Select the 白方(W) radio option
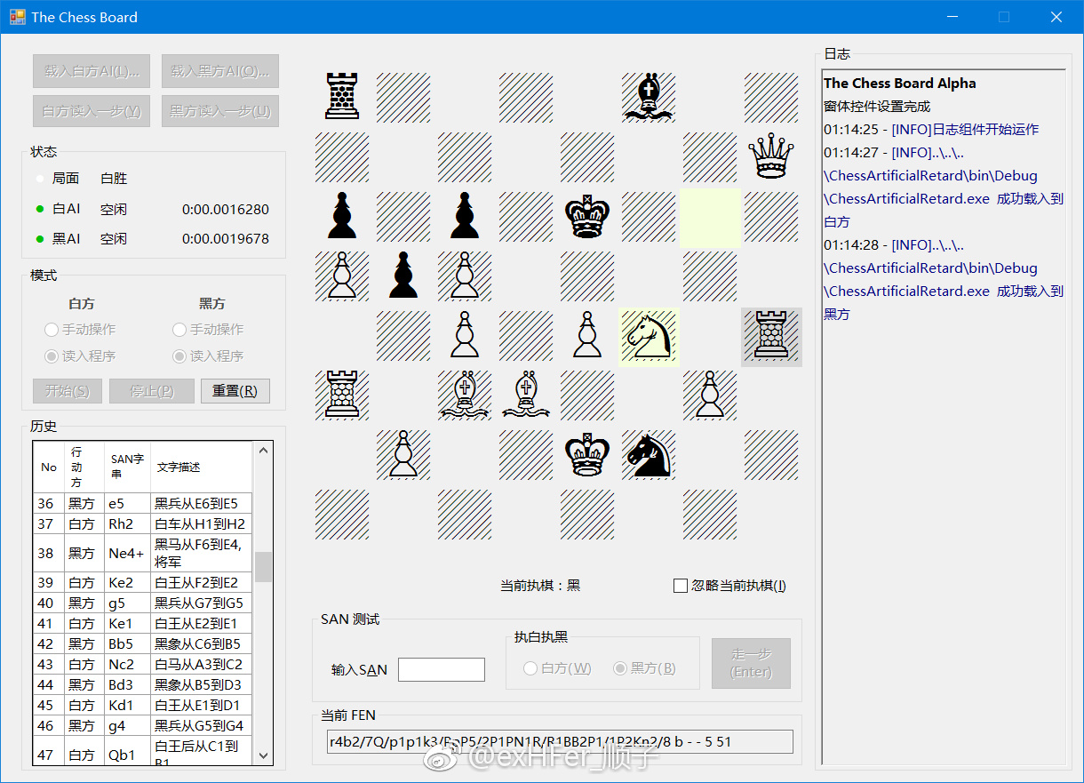Screen dimensions: 1084x783 530,668
